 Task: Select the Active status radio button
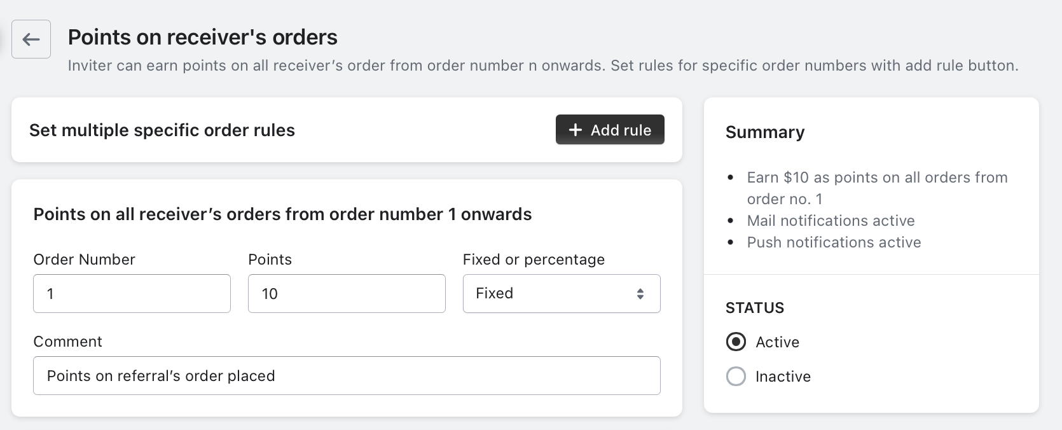pyautogui.click(x=736, y=342)
